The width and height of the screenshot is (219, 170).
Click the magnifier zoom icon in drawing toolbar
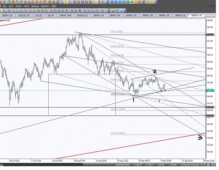pos(1,11)
